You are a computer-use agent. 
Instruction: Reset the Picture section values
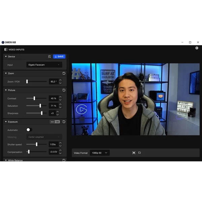tap(64, 90)
